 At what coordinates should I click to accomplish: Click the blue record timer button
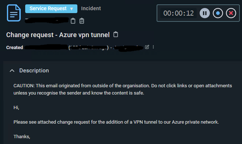pos(218,13)
